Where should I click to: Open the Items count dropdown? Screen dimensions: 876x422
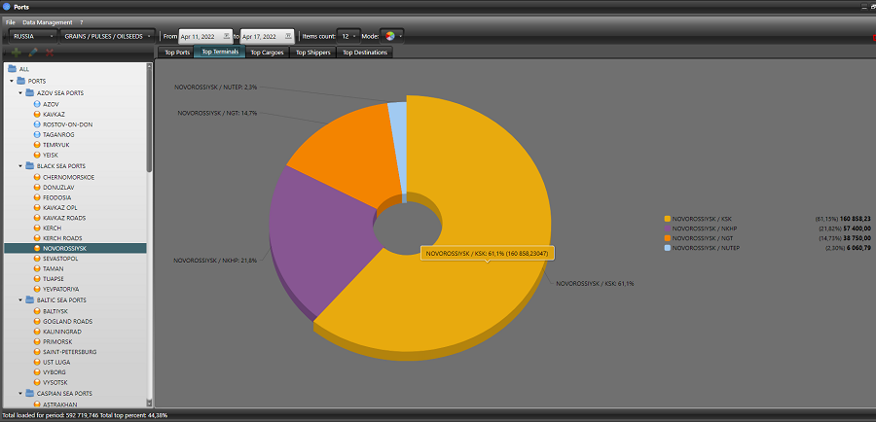point(348,36)
